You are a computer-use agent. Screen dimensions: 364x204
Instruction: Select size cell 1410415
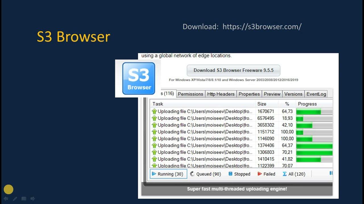[266, 159]
